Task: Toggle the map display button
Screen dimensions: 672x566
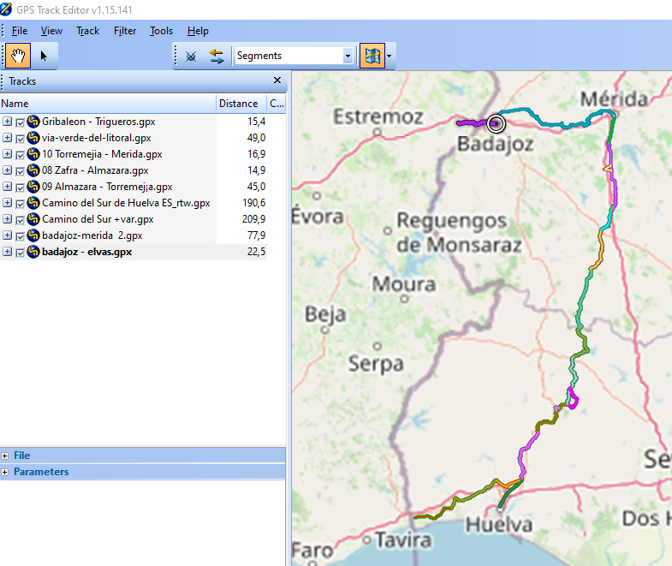Action: pyautogui.click(x=372, y=56)
